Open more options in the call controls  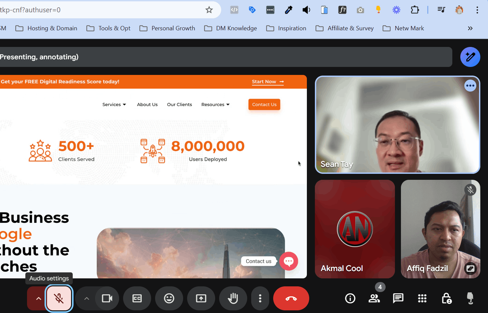[x=260, y=298]
